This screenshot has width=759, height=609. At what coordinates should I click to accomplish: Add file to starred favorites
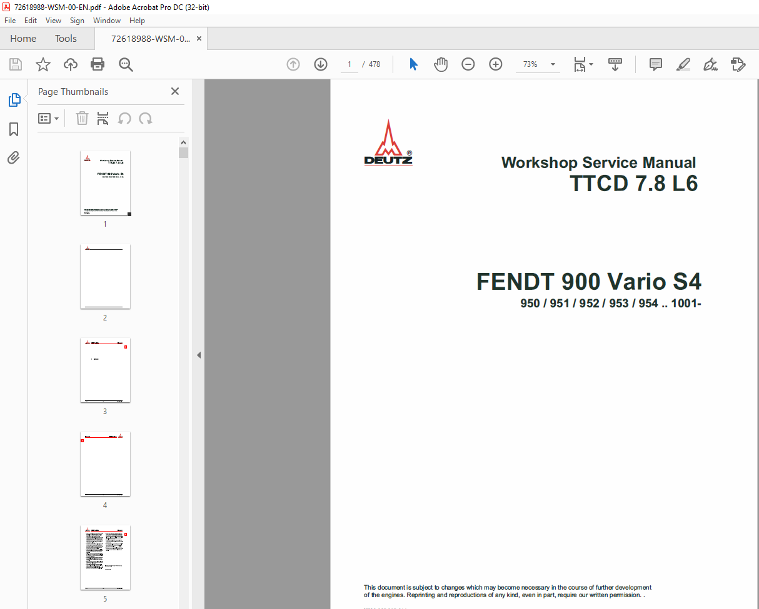tap(43, 64)
